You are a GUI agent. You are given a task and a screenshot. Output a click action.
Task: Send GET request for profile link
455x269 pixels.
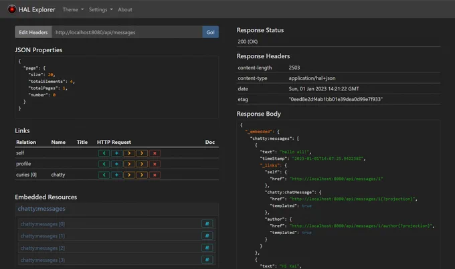pos(104,164)
